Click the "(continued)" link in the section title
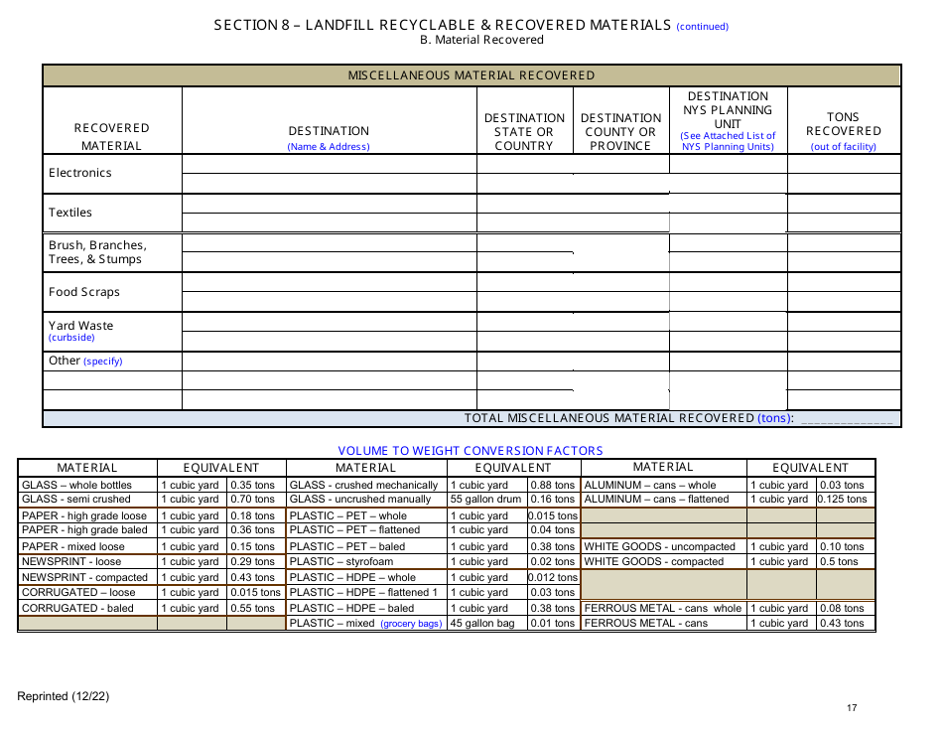This screenshot has width=943, height=730. point(702,26)
